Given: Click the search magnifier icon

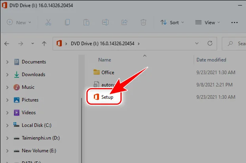Looking at the screenshot, I should 230,43.
